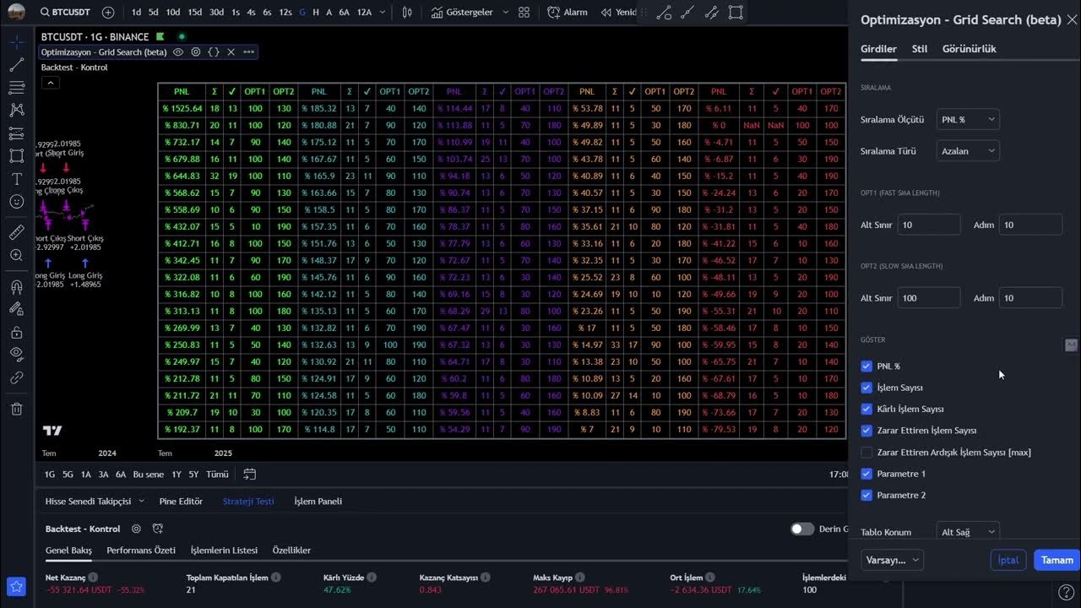This screenshot has height=608, width=1081.
Task: Click the İptal button
Action: (x=1008, y=560)
